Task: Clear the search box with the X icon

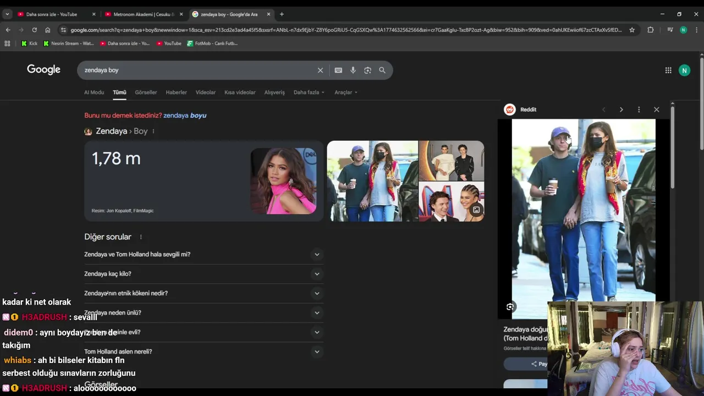Action: (320, 70)
